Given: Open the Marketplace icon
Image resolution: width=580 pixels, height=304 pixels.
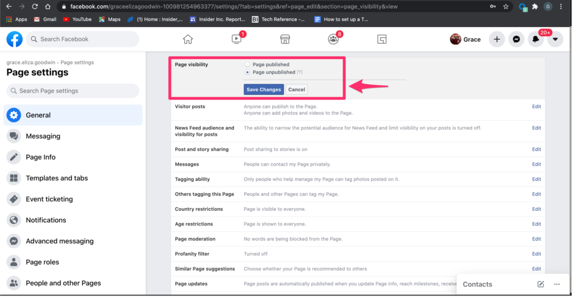Looking at the screenshot, I should [x=285, y=39].
